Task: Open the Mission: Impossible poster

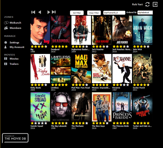Action: point(102,69)
